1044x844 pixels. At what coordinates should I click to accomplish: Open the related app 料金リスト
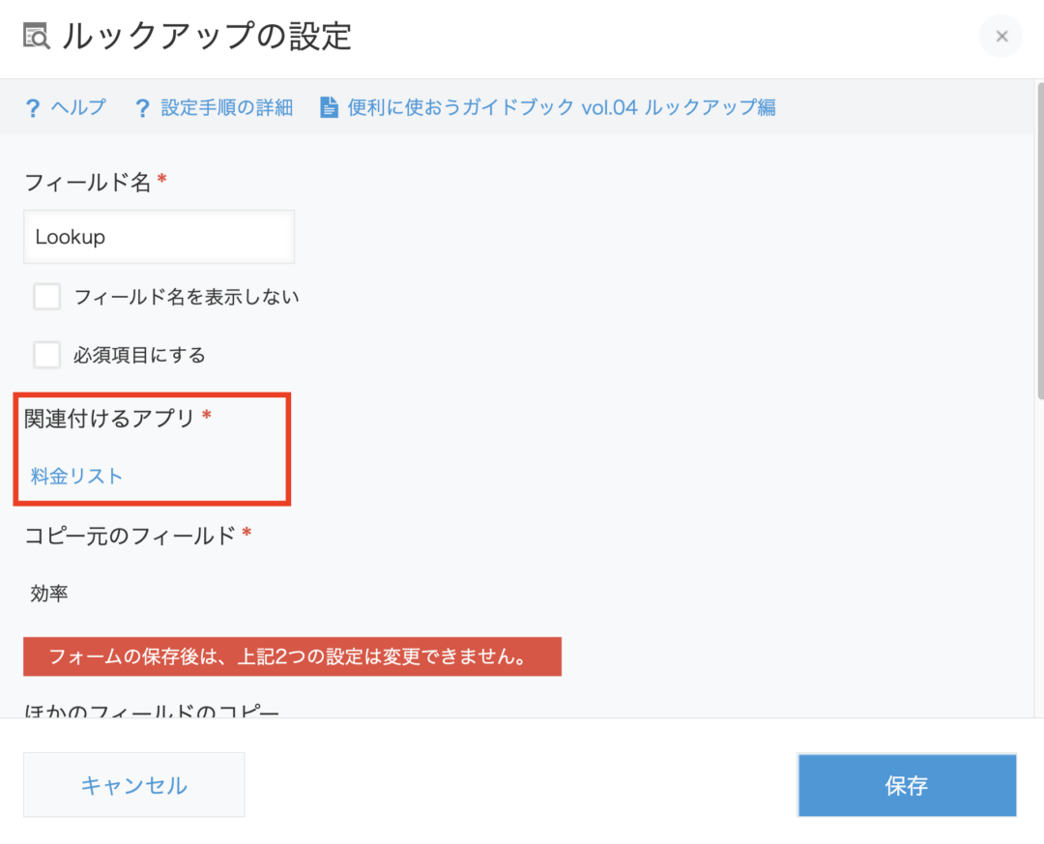point(74,475)
